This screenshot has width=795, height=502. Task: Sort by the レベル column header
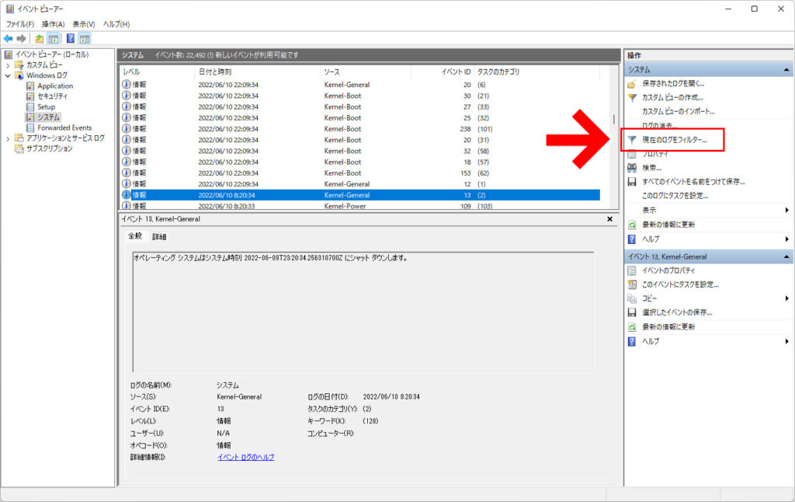[x=157, y=72]
